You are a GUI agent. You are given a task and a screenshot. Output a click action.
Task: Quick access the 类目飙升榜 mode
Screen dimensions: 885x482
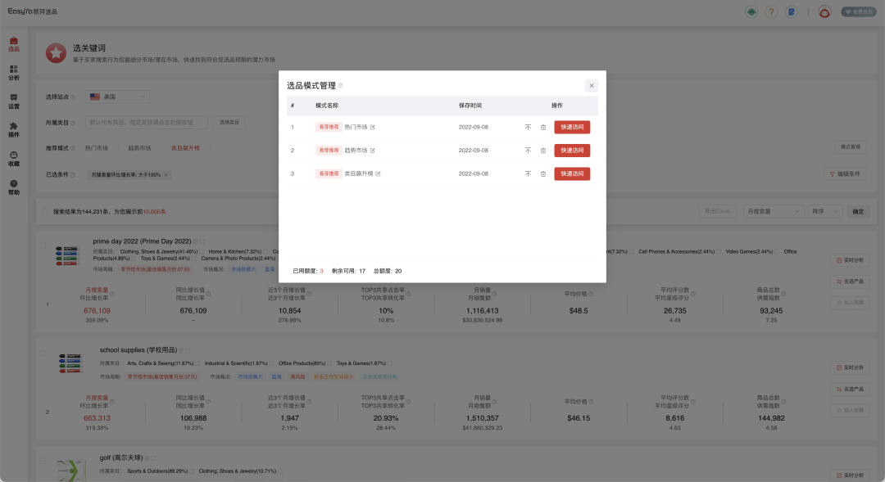coord(572,173)
